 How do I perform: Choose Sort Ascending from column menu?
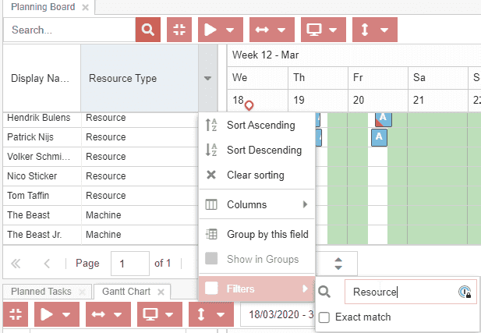[257, 126]
